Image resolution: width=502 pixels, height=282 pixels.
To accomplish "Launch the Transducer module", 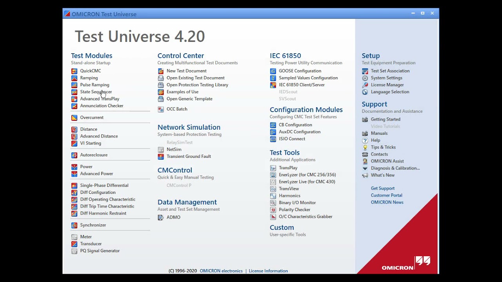I will click(91, 244).
